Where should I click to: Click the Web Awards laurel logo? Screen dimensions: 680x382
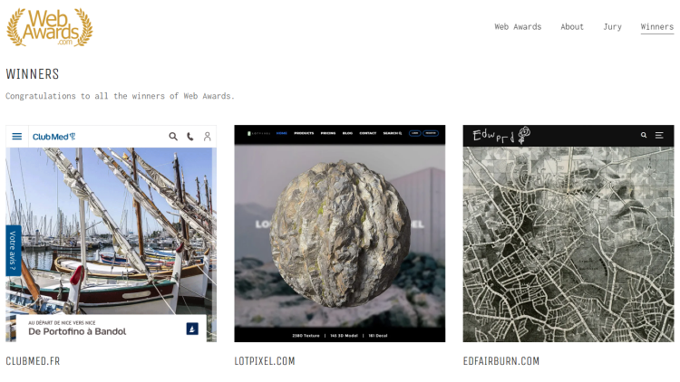pos(50,27)
